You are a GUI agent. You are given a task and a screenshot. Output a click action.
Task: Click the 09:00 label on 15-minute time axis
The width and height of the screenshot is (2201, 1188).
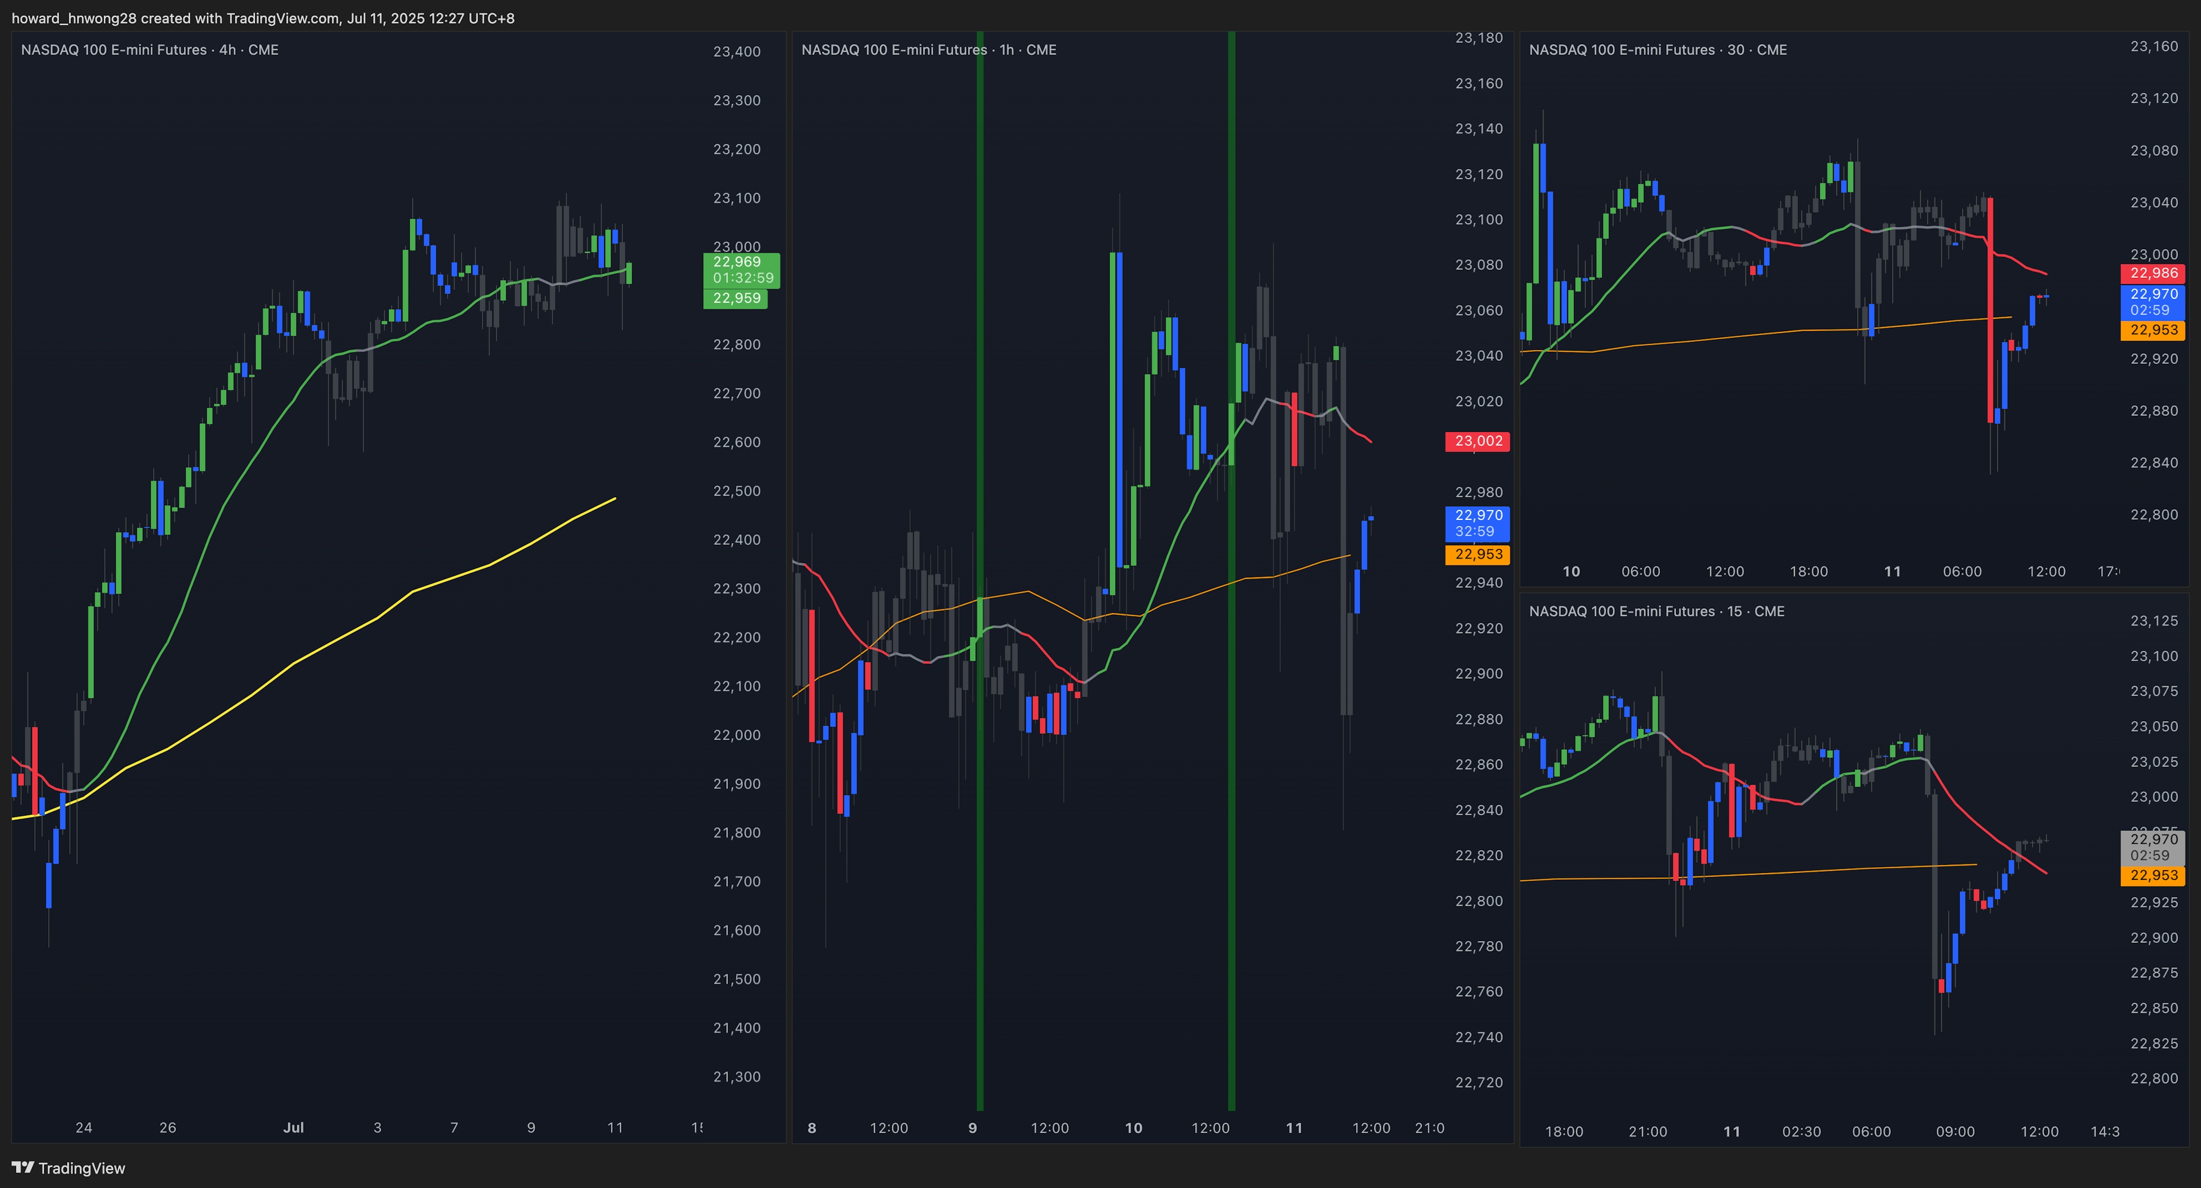click(1955, 1132)
